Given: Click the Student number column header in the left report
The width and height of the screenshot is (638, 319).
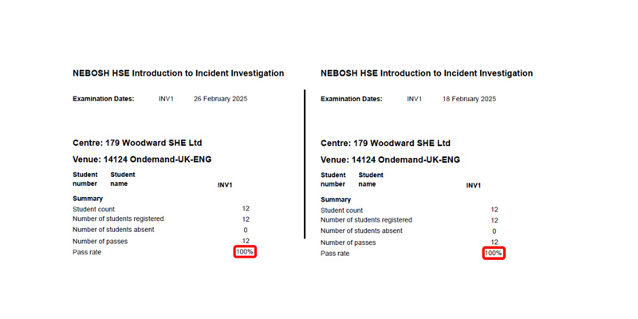Looking at the screenshot, I should coord(85,179).
